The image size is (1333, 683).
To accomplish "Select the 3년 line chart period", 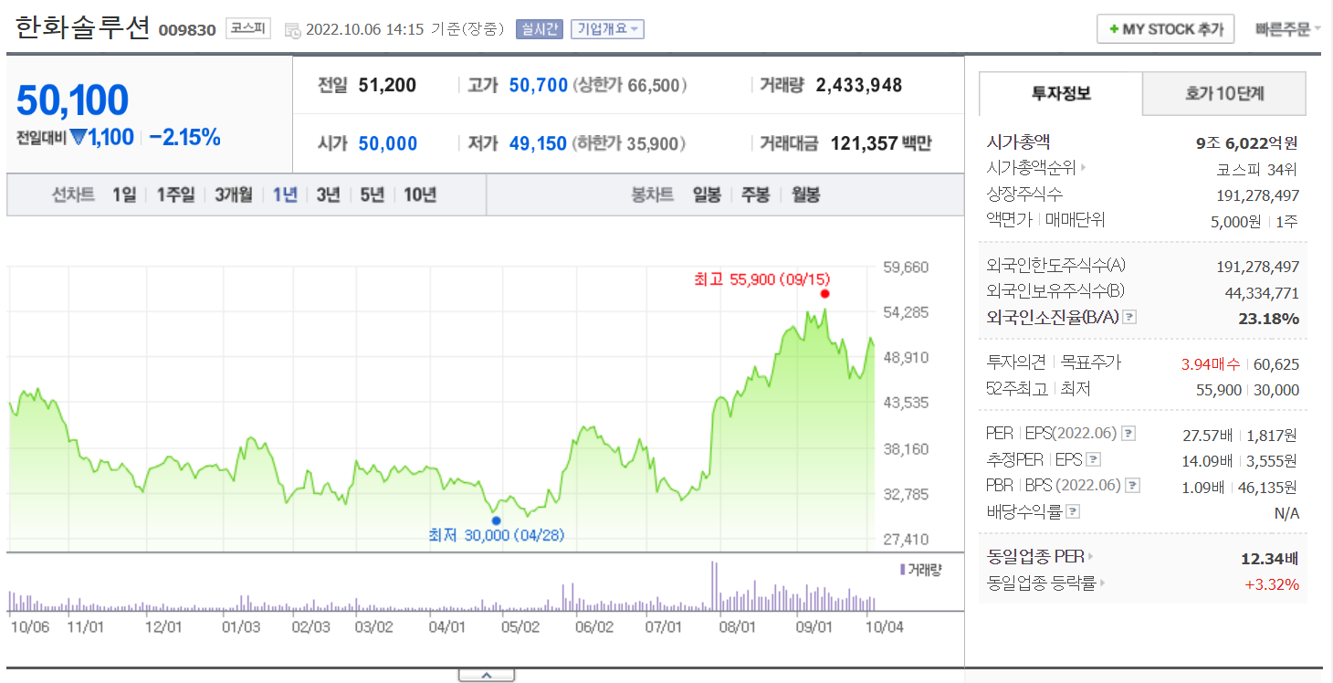I will tap(329, 194).
